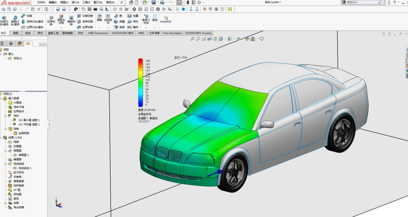Click the 旋转凸台/基体 revolve boss tool
This screenshot has height=217, width=408.
(15, 21)
